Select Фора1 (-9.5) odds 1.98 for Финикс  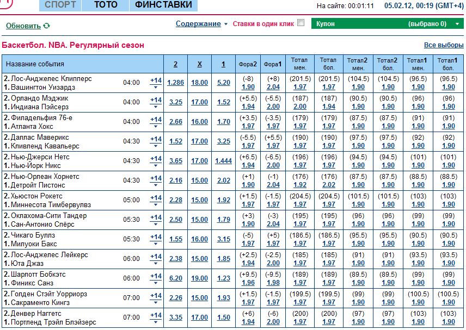pyautogui.click(x=273, y=283)
